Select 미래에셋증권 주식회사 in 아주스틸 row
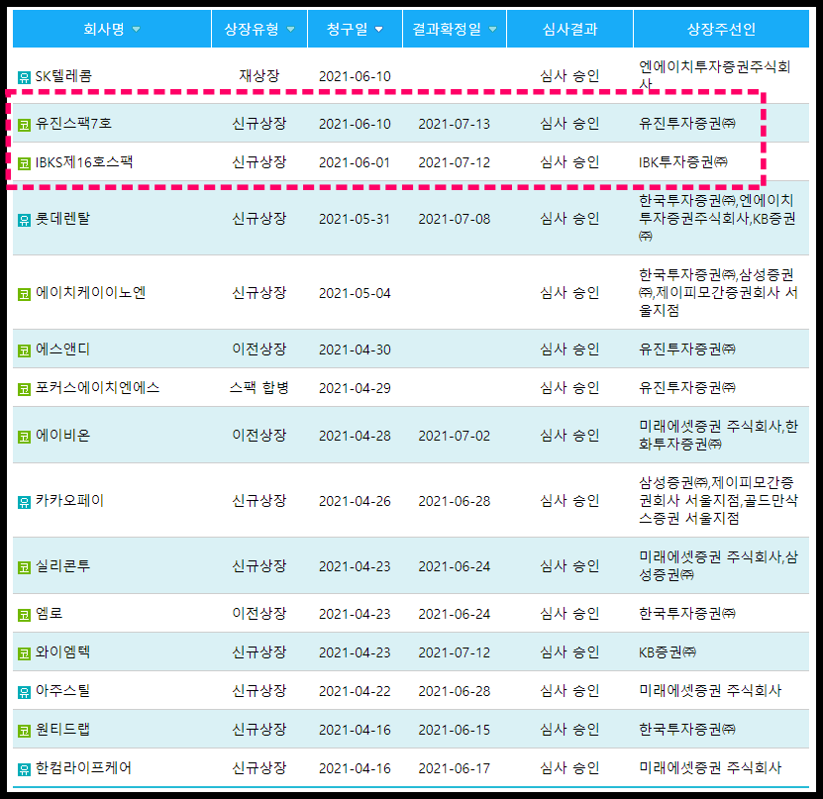This screenshot has height=799, width=823. tap(710, 691)
